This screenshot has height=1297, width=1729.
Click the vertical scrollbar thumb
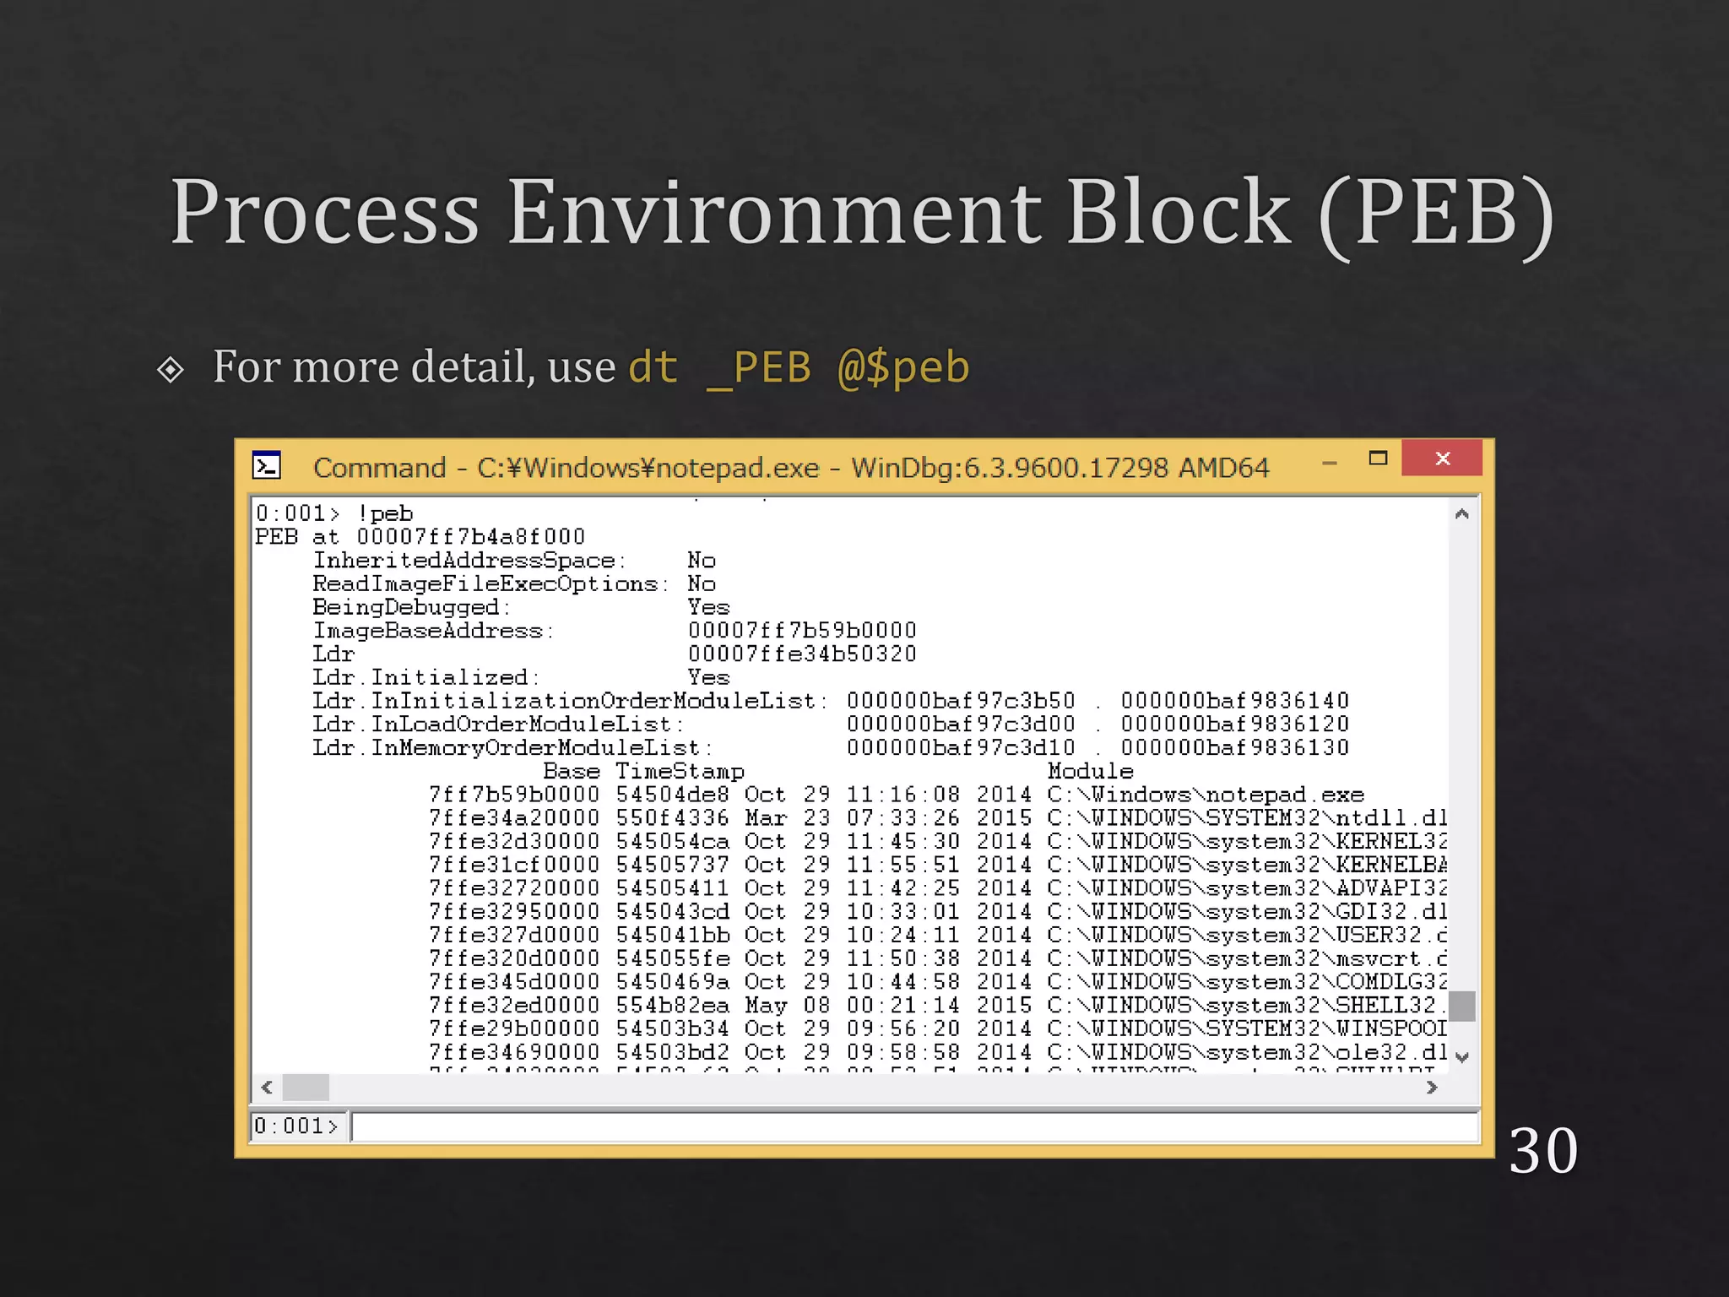(x=1462, y=1006)
